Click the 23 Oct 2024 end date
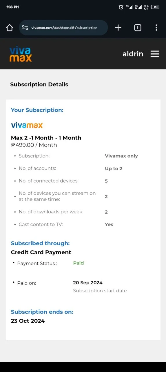Screen dimensions: 166x372 click(x=28, y=321)
